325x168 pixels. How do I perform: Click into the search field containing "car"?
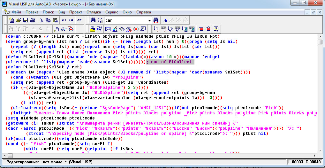(x=126, y=20)
